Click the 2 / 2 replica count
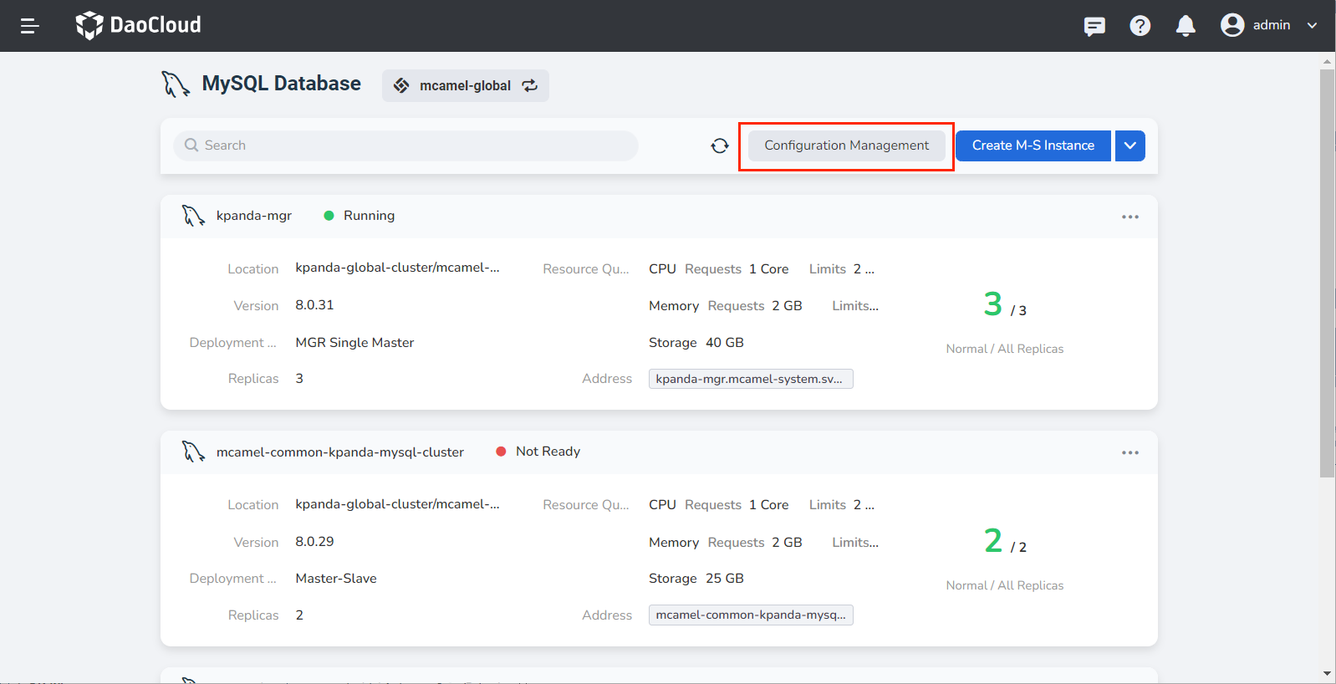 click(1005, 541)
